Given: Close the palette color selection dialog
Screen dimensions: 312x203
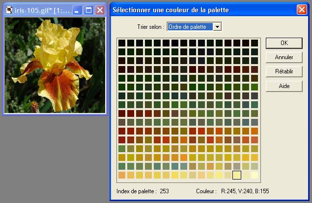Looking at the screenshot, I should 302,10.
